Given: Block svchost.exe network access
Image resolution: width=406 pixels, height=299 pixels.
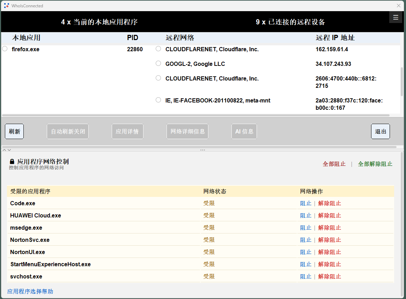Looking at the screenshot, I should [305, 276].
